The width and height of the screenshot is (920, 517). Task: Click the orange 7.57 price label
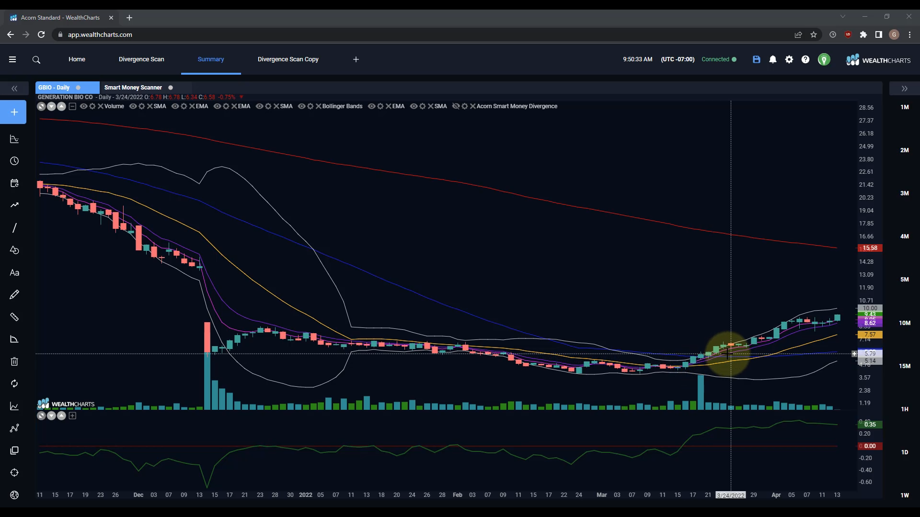(870, 335)
